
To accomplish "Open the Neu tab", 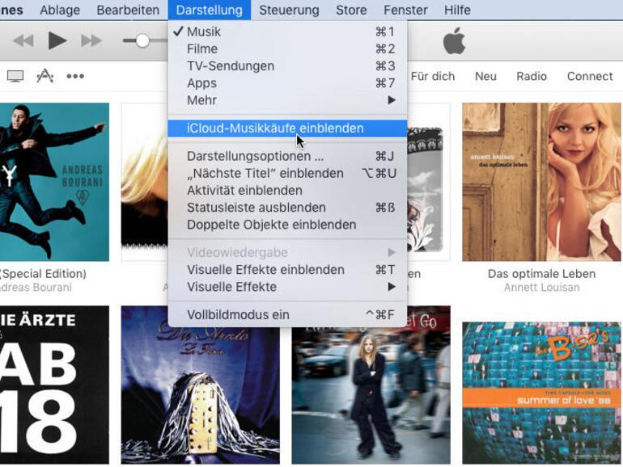I will [x=485, y=76].
